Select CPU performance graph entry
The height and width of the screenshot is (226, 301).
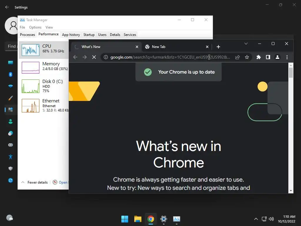coord(44,50)
